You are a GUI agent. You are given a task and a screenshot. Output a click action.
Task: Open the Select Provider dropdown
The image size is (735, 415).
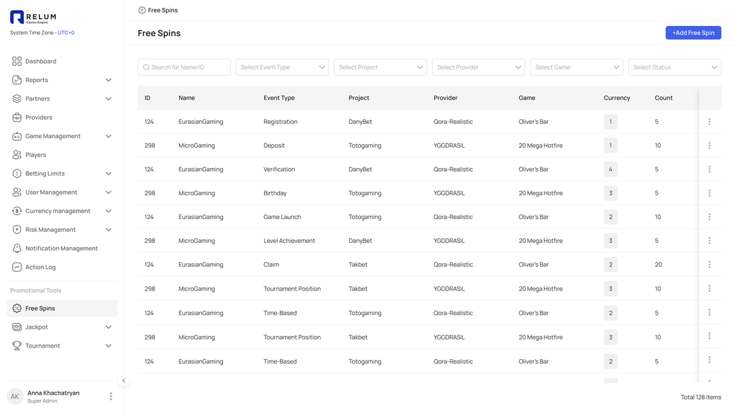[x=478, y=67]
